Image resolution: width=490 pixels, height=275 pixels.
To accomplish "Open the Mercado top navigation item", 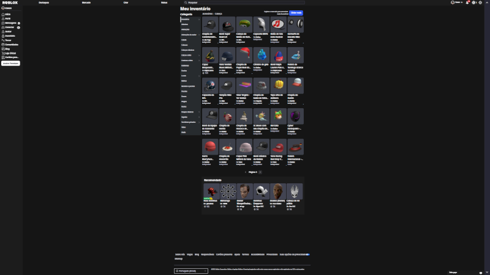I will pyautogui.click(x=86, y=2).
